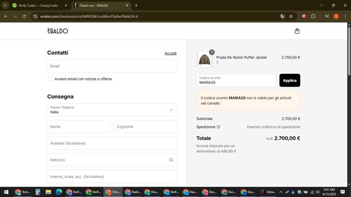The image size is (351, 197).
Task: Click the browser back arrow
Action: click(6, 16)
